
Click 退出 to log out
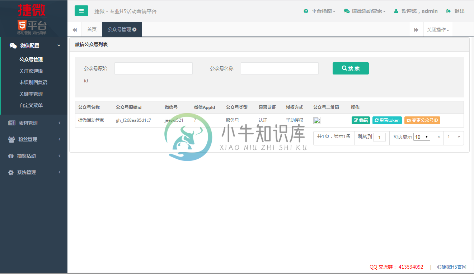pos(460,11)
